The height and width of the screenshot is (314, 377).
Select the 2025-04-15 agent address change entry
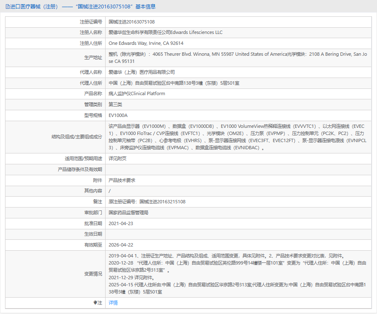(x=238, y=288)
